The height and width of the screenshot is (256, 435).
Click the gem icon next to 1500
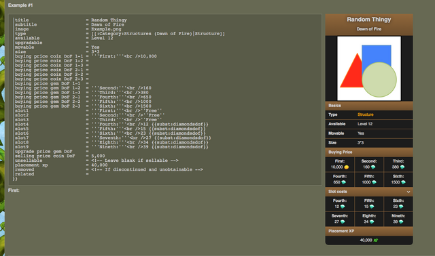click(x=403, y=182)
